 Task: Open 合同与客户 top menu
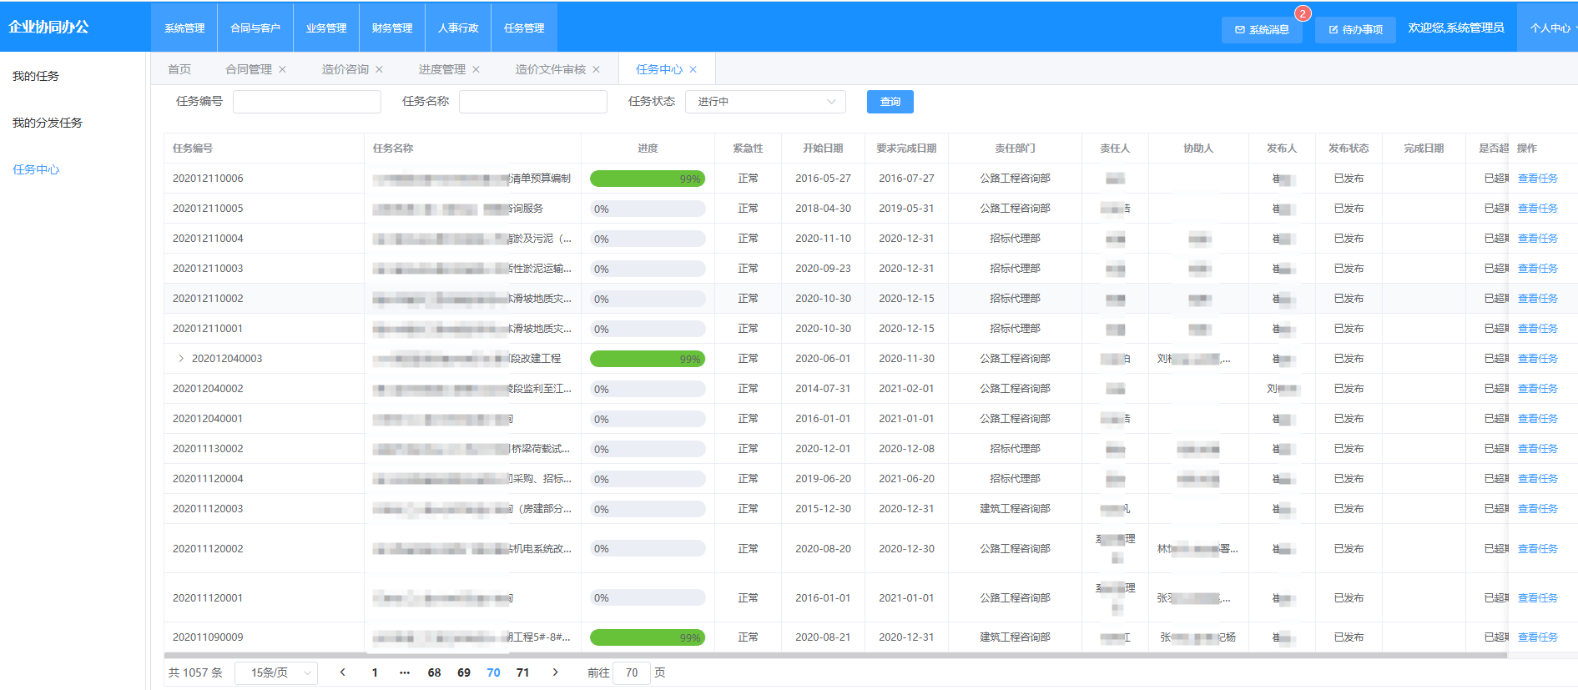click(x=255, y=28)
